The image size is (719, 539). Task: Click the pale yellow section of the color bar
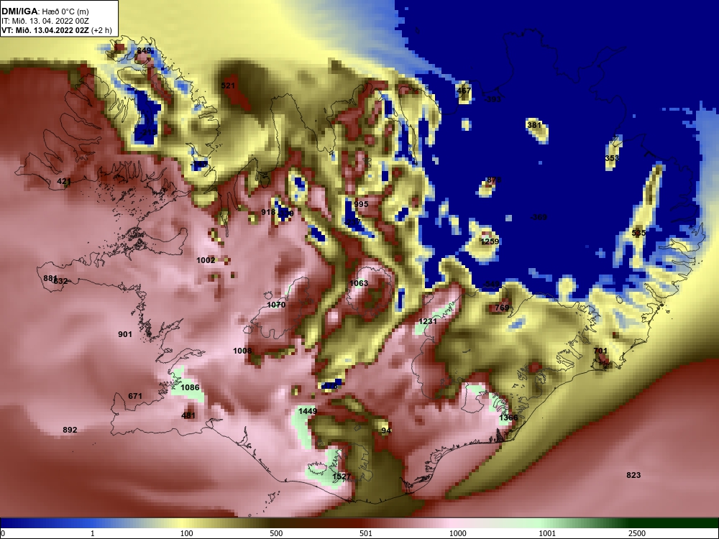[181, 523]
